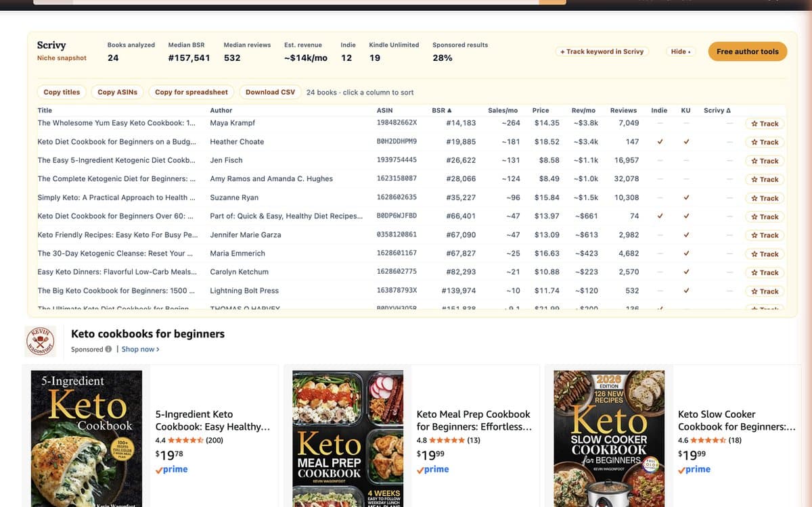Image resolution: width=812 pixels, height=507 pixels.
Task: Sort by Title column header
Action: (x=45, y=110)
